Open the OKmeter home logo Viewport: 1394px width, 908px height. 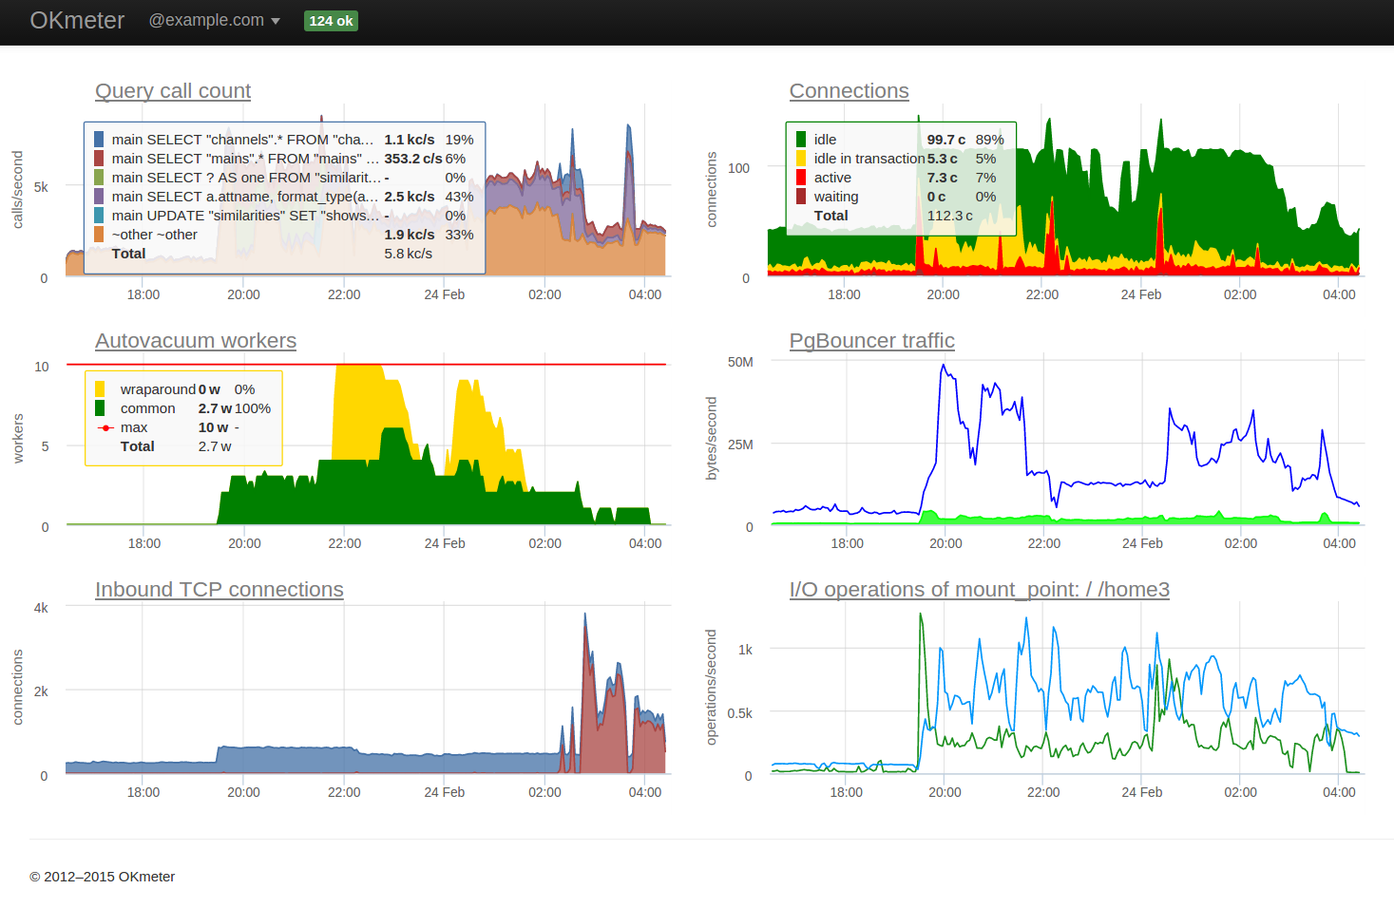pyautogui.click(x=77, y=21)
